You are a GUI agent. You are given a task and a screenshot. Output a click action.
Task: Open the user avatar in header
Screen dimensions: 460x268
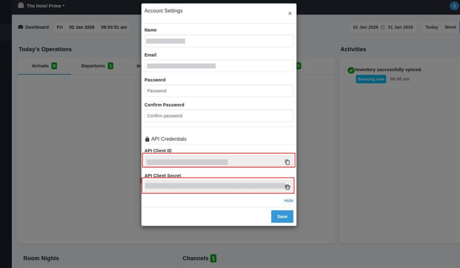[453, 6]
